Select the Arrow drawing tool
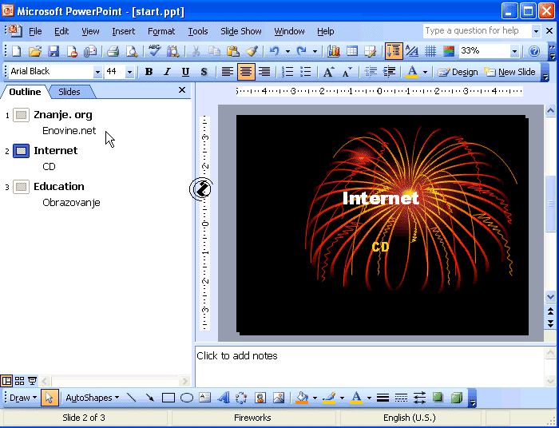Screen dimensions: 559x428 click(150, 398)
